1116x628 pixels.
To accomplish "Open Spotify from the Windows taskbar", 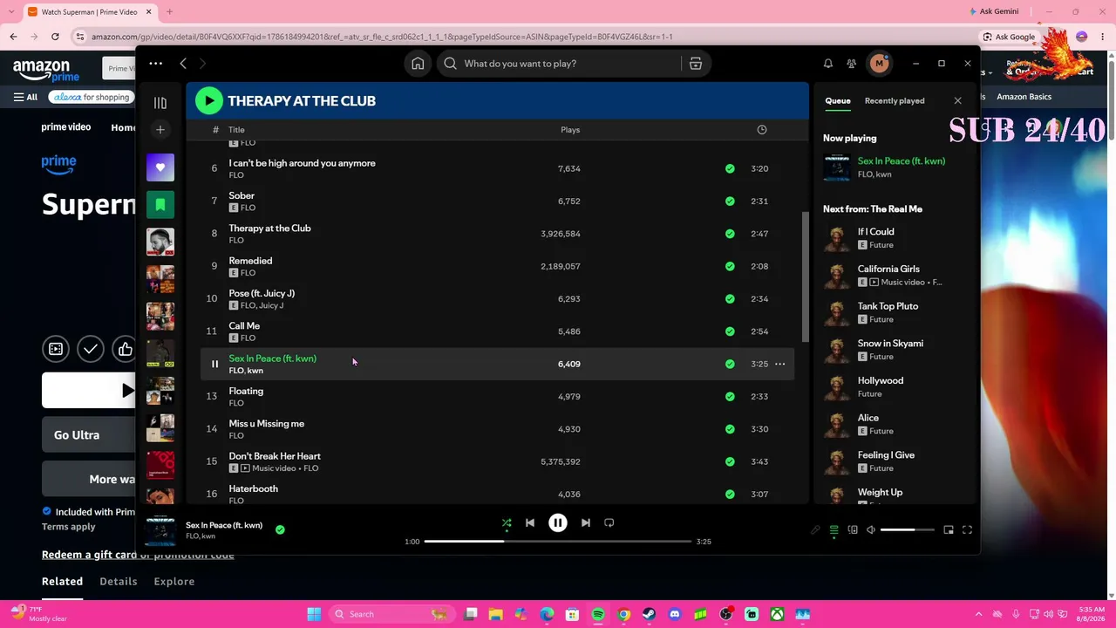I will click(x=598, y=615).
